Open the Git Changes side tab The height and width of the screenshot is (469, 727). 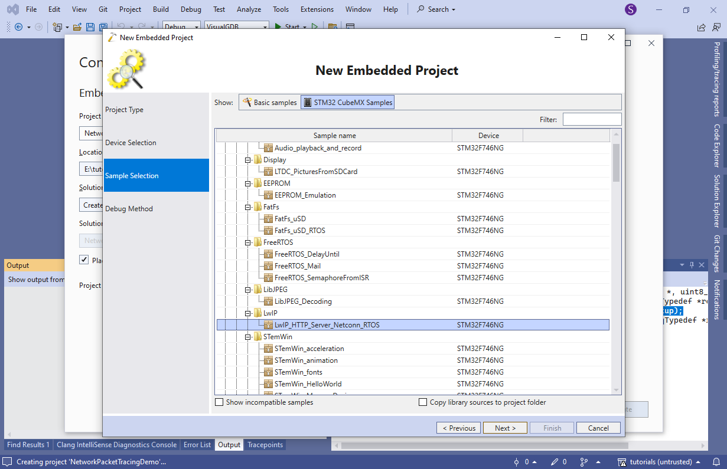pos(717,254)
